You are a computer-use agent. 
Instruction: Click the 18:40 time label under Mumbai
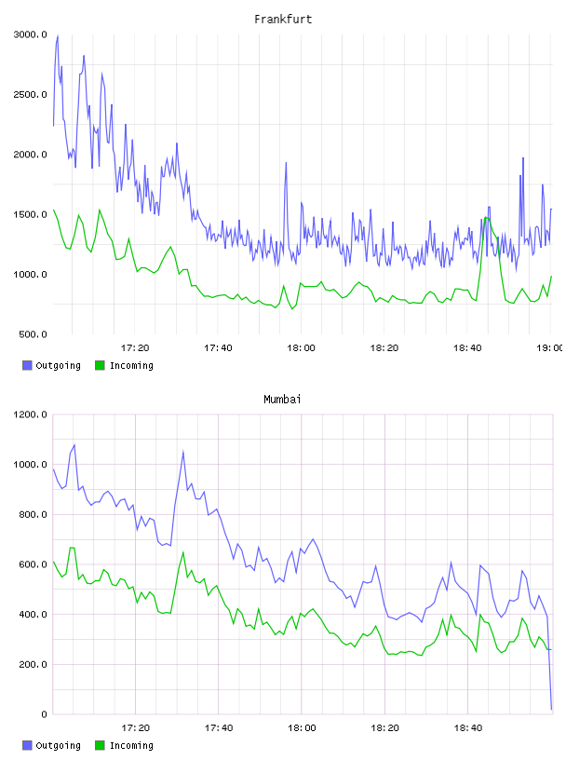coord(468,728)
